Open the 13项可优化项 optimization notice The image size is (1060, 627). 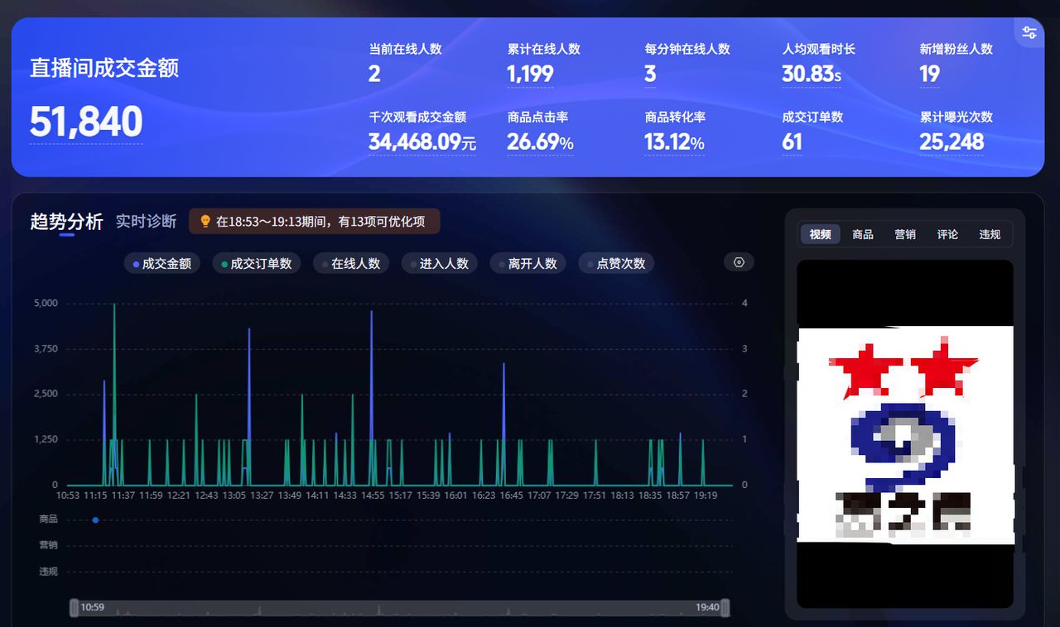315,222
